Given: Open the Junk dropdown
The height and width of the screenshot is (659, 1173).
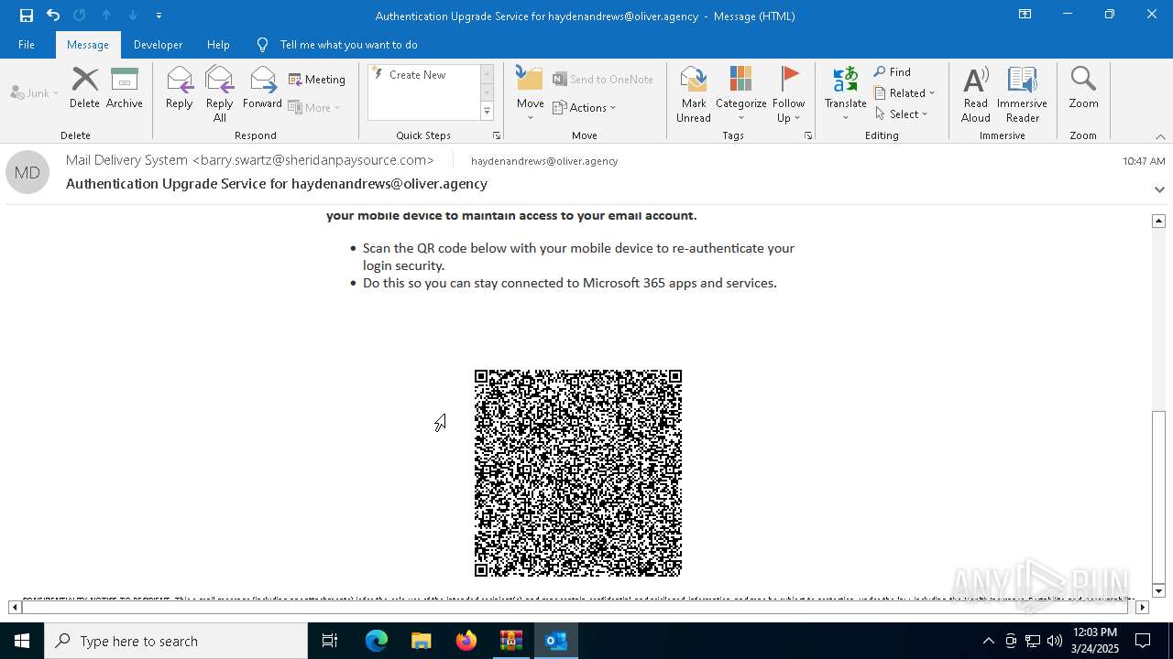Looking at the screenshot, I should (35, 92).
